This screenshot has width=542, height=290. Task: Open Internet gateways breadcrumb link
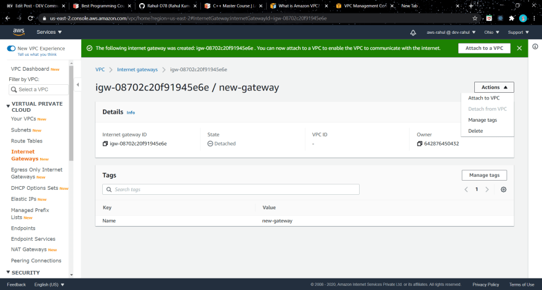[x=137, y=69]
